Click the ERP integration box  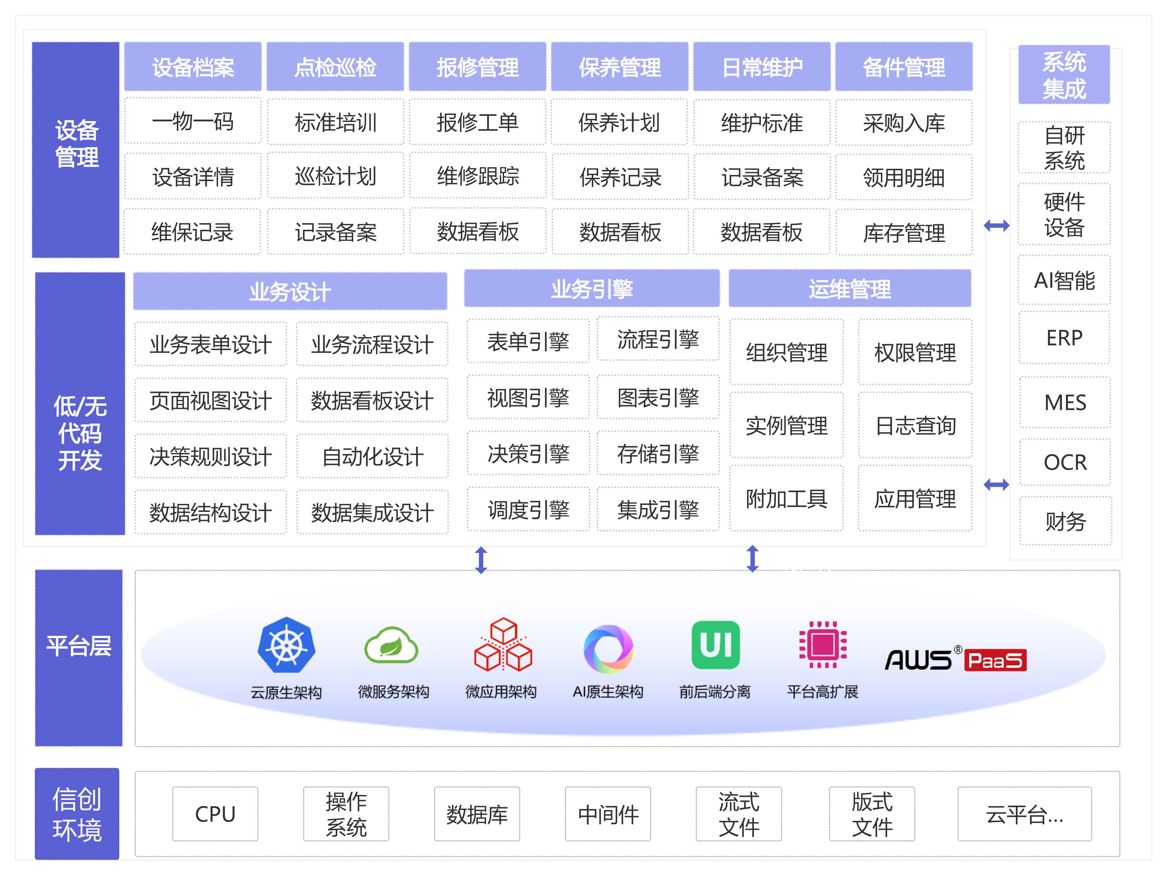[x=1064, y=338]
